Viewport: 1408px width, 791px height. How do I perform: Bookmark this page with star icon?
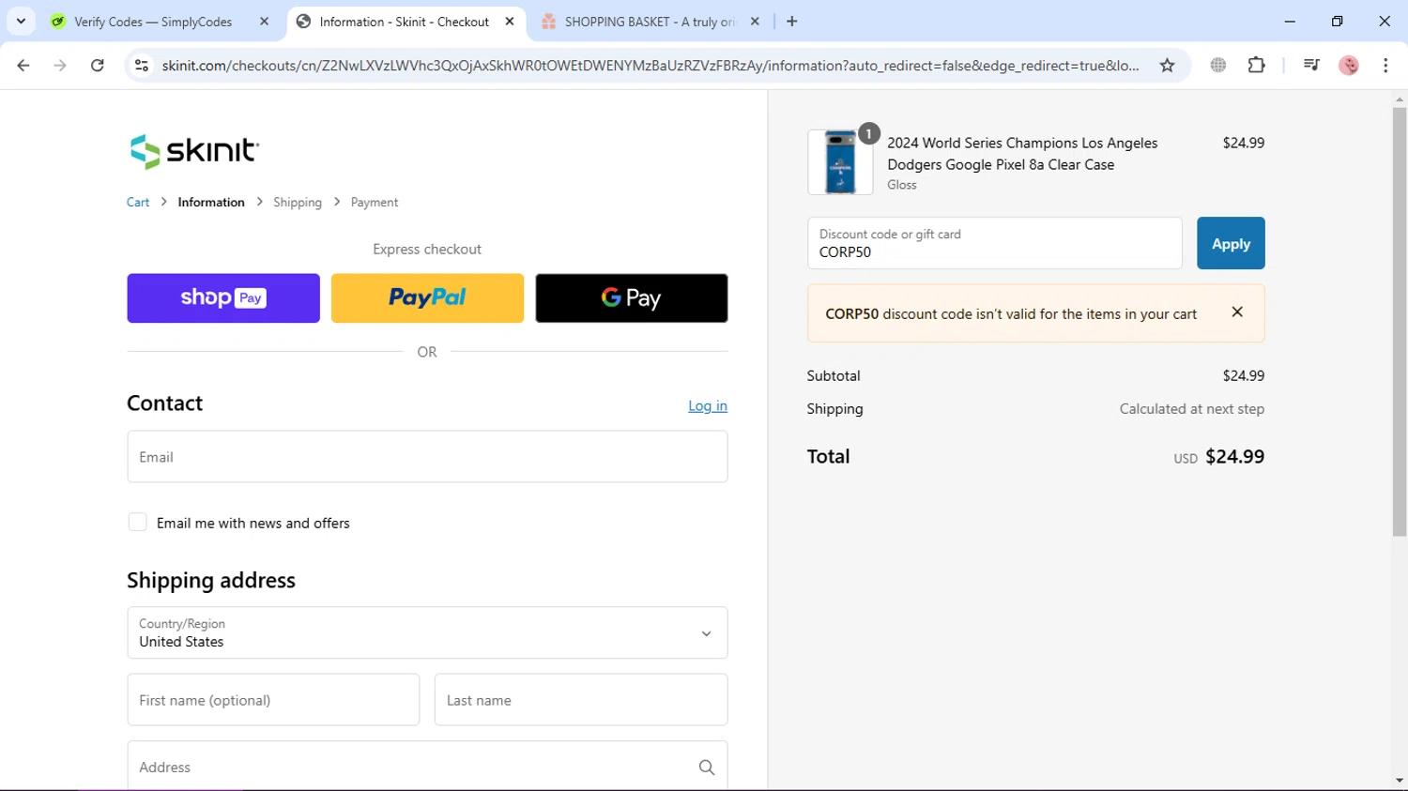click(x=1167, y=66)
